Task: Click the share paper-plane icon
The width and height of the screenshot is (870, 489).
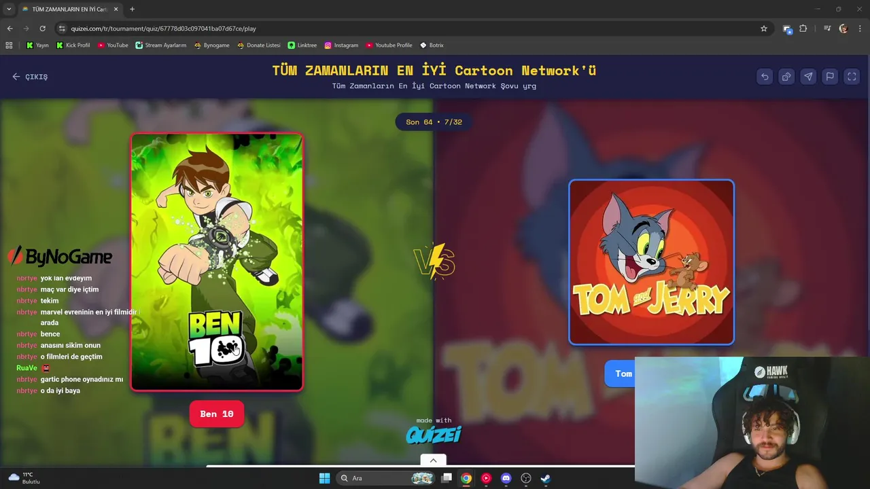Action: 808,77
